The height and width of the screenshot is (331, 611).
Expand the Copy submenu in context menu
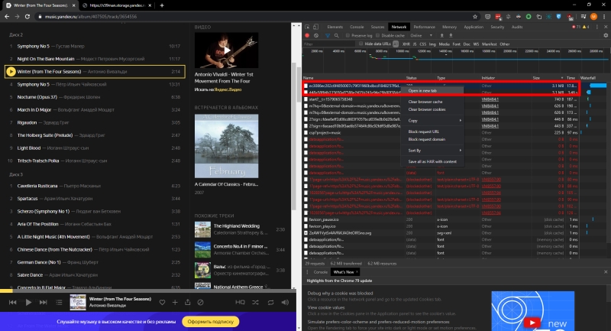click(x=432, y=121)
